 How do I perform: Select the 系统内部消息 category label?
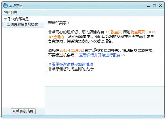[18, 19]
